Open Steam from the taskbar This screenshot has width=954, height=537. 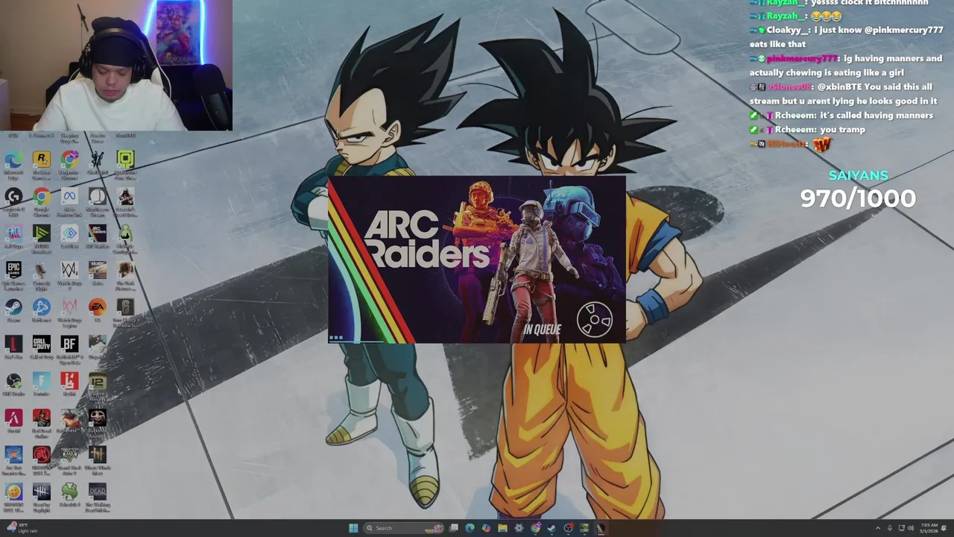(x=552, y=528)
